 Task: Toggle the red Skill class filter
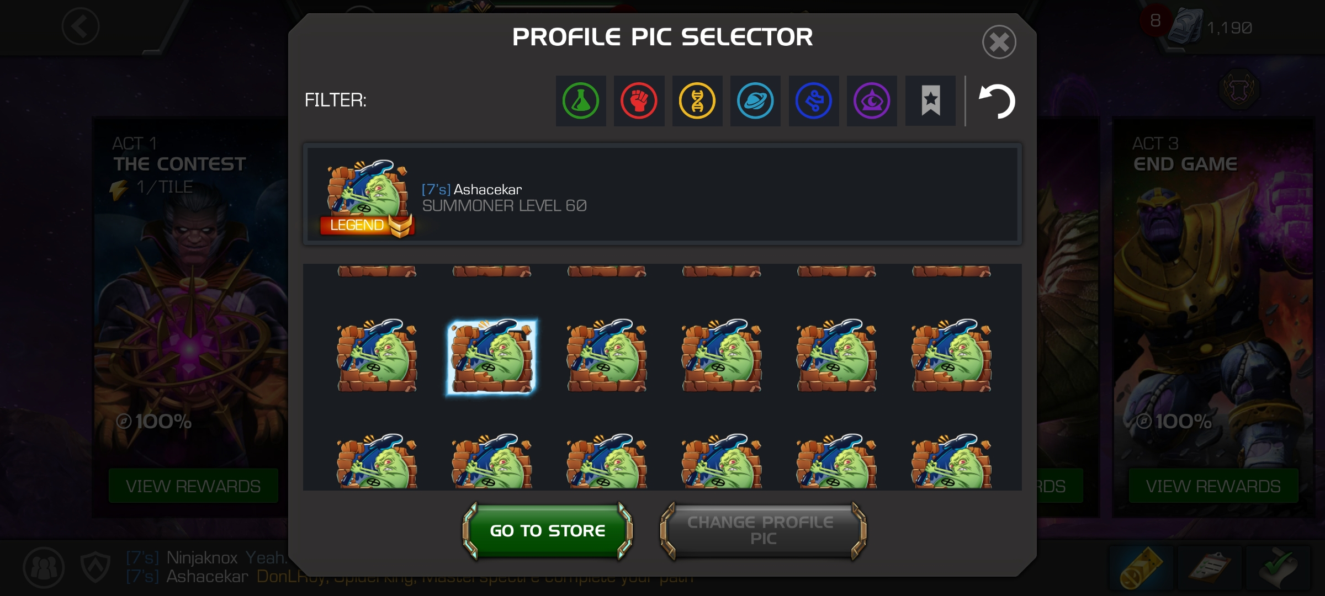click(639, 101)
